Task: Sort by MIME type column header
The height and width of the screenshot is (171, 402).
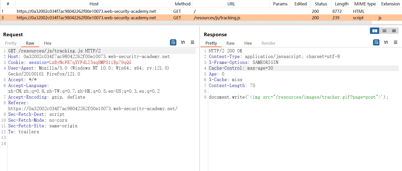Action: click(365, 4)
